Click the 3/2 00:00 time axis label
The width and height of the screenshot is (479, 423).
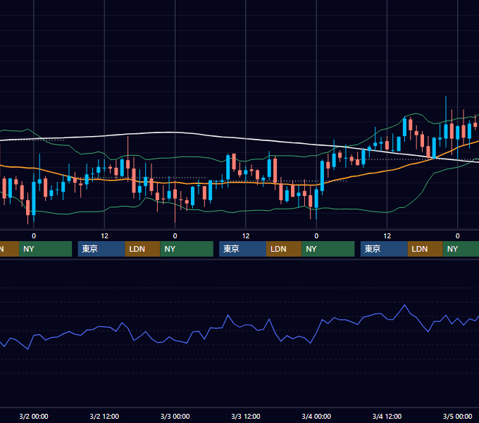[34, 416]
